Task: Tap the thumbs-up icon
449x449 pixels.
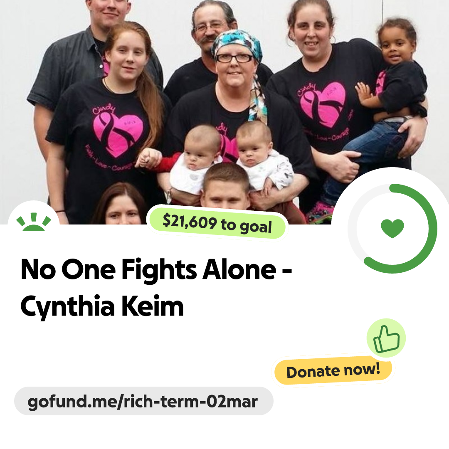Action: point(386,338)
